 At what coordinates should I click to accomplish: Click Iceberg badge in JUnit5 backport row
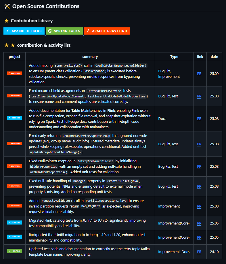click(x=14, y=237)
